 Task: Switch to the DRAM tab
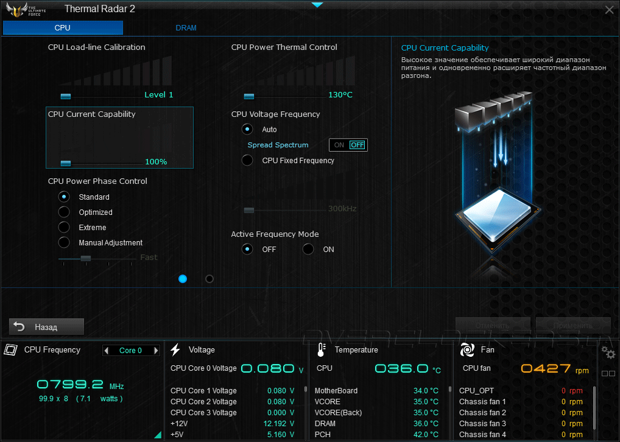pyautogui.click(x=186, y=27)
